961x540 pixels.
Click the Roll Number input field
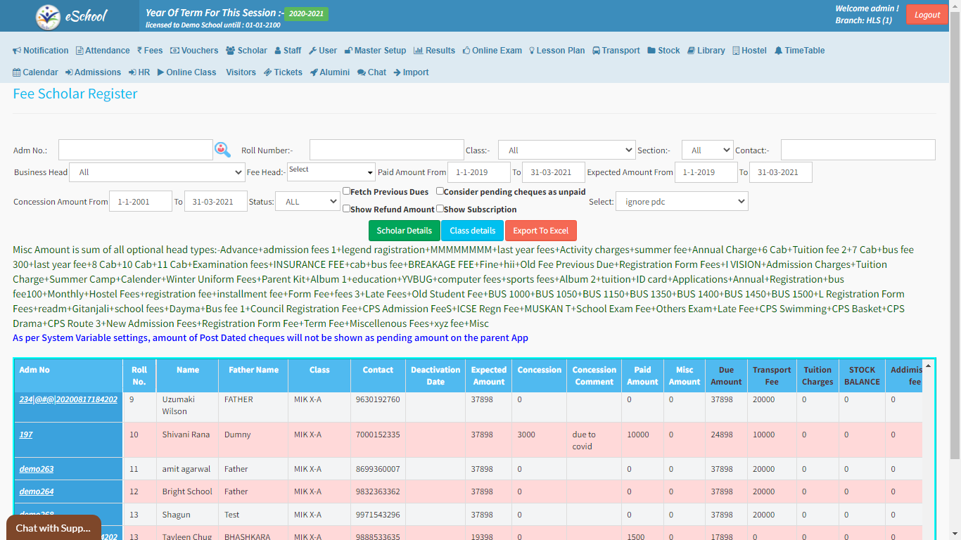coord(386,150)
